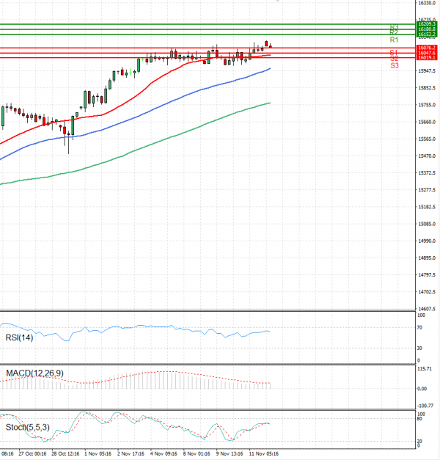
Task: Click the 16209.3 green price tag
Action: click(427, 24)
